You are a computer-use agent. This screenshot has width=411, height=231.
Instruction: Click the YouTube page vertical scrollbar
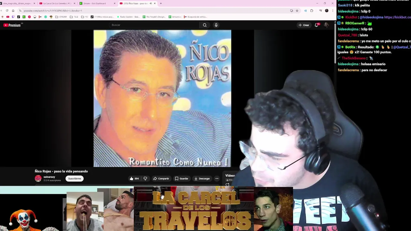coord(335,43)
